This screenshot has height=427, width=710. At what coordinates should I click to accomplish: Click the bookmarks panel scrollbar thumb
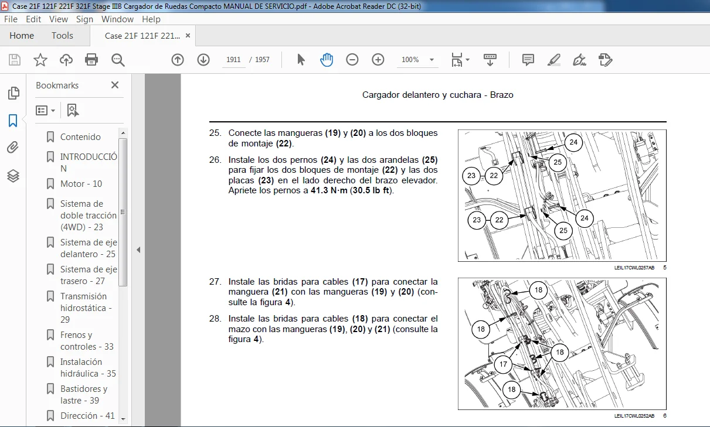click(123, 212)
